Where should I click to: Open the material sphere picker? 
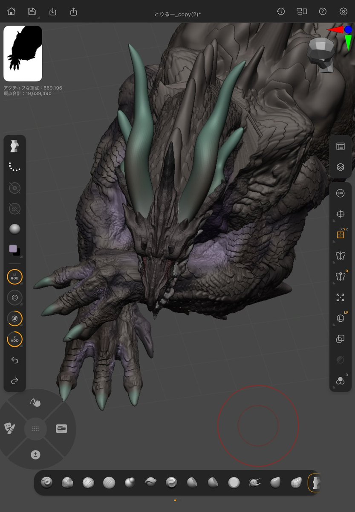tap(14, 229)
